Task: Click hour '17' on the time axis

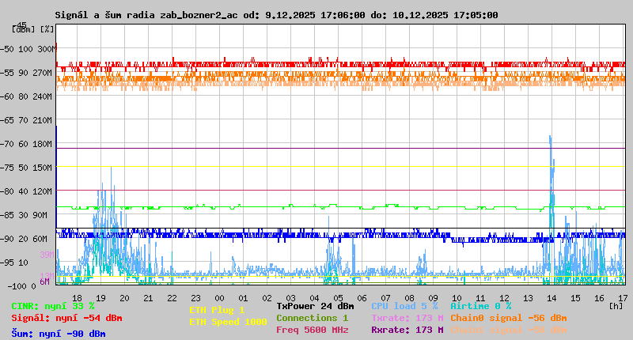Action: [x=623, y=298]
